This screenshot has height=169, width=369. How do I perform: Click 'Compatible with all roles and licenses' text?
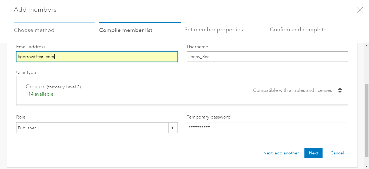tap(292, 90)
